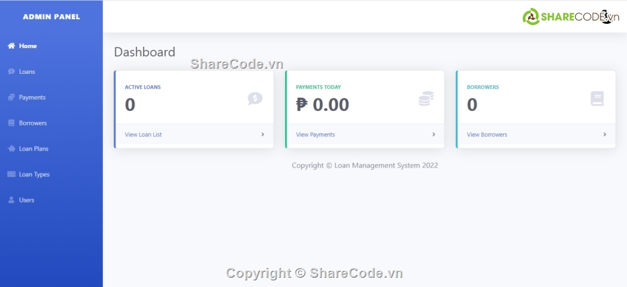
Task: Click the ShareCode.vn logo in header
Action: click(x=565, y=16)
